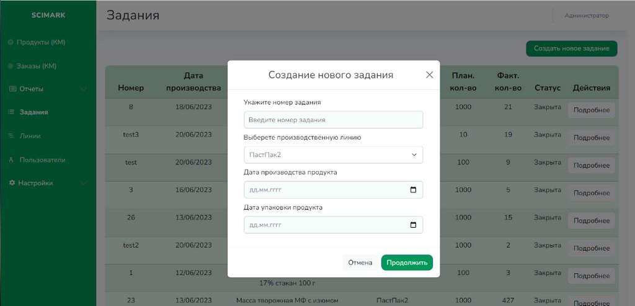Click date 12/06/2023 in row 1
The image size is (635, 306).
pyautogui.click(x=193, y=272)
